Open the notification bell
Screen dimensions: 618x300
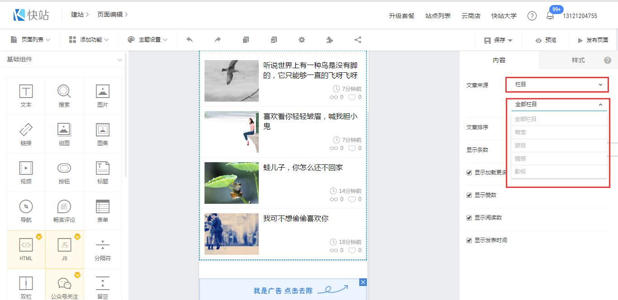(550, 16)
